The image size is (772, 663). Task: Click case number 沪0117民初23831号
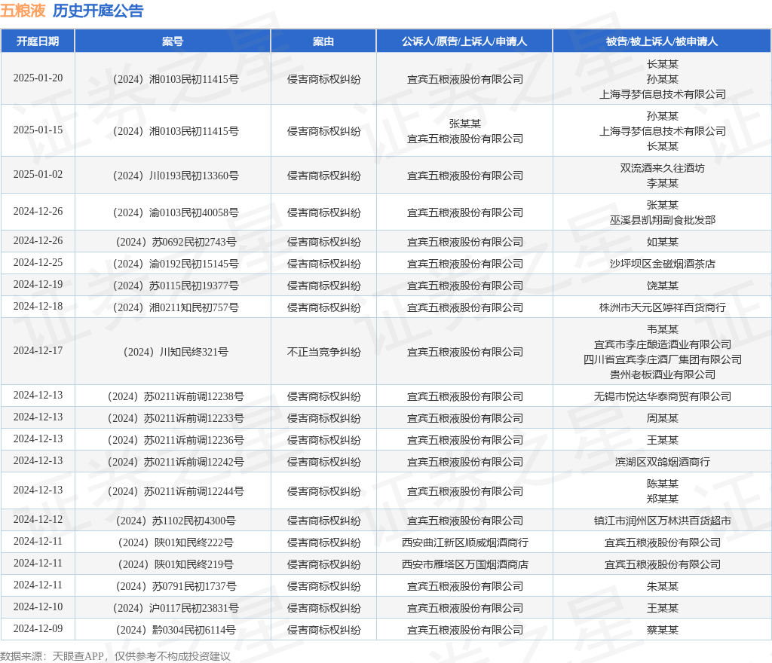tap(176, 608)
